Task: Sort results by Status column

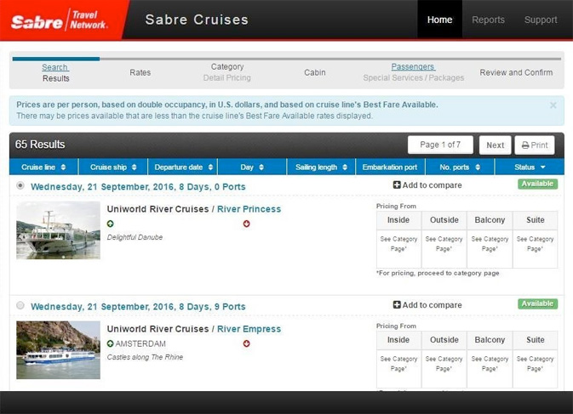Action: point(530,167)
